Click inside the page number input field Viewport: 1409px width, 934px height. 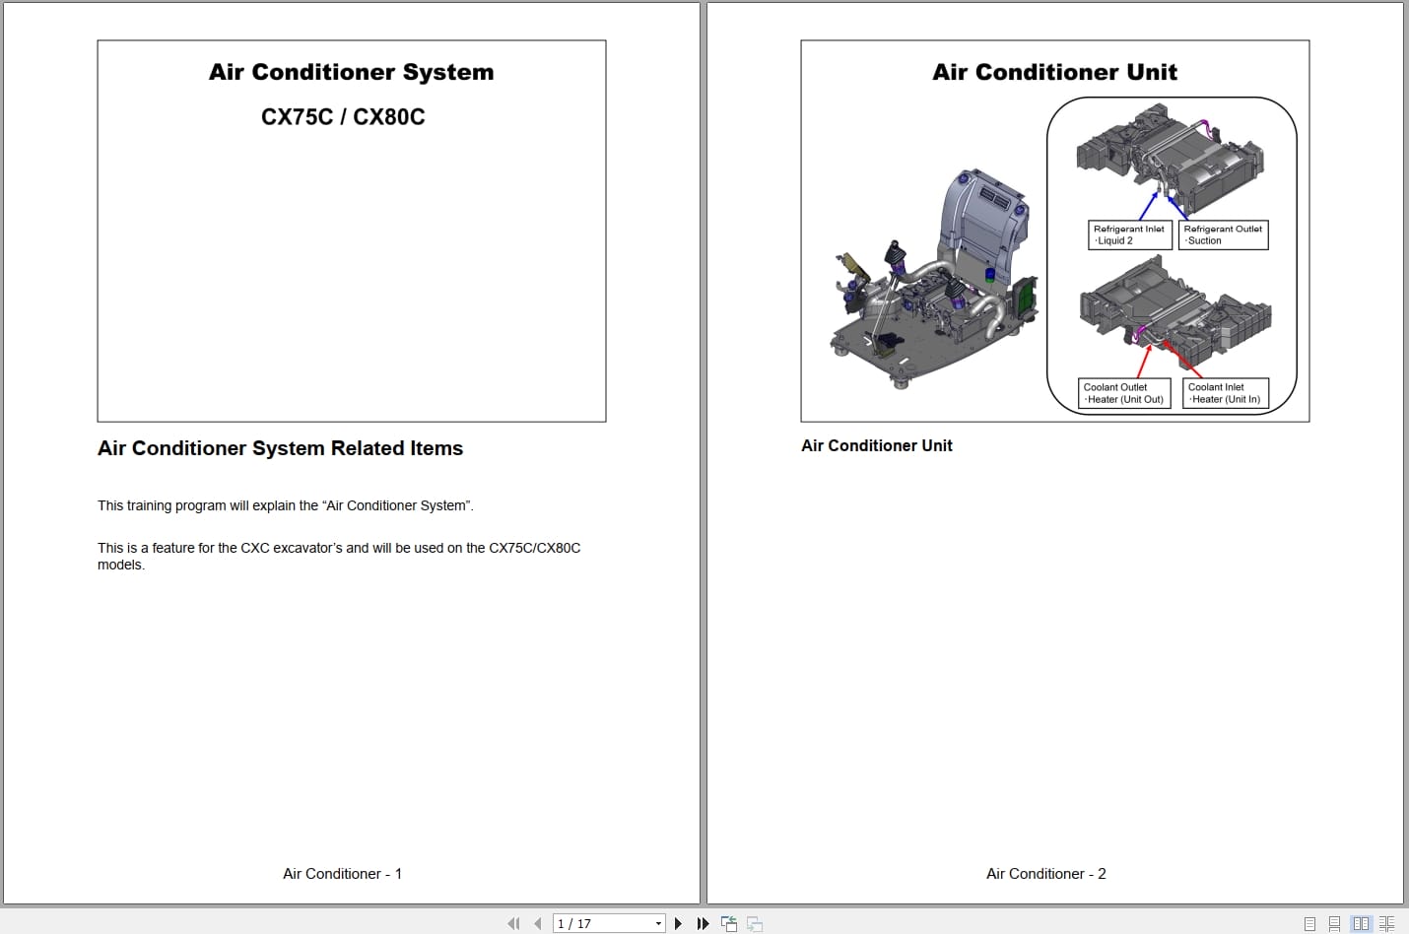tap(591, 923)
